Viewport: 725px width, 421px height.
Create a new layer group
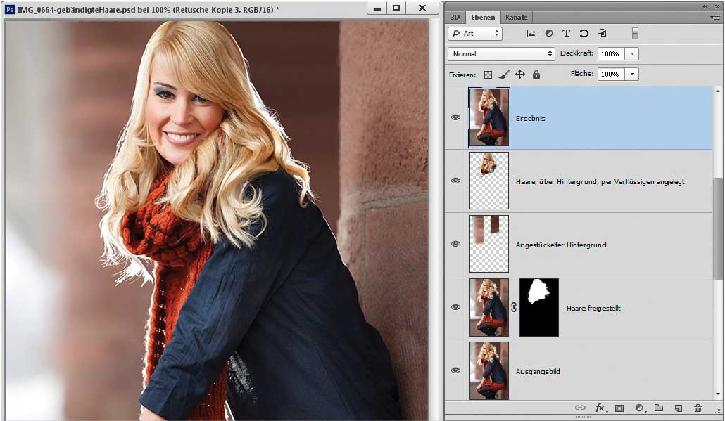[x=659, y=408]
